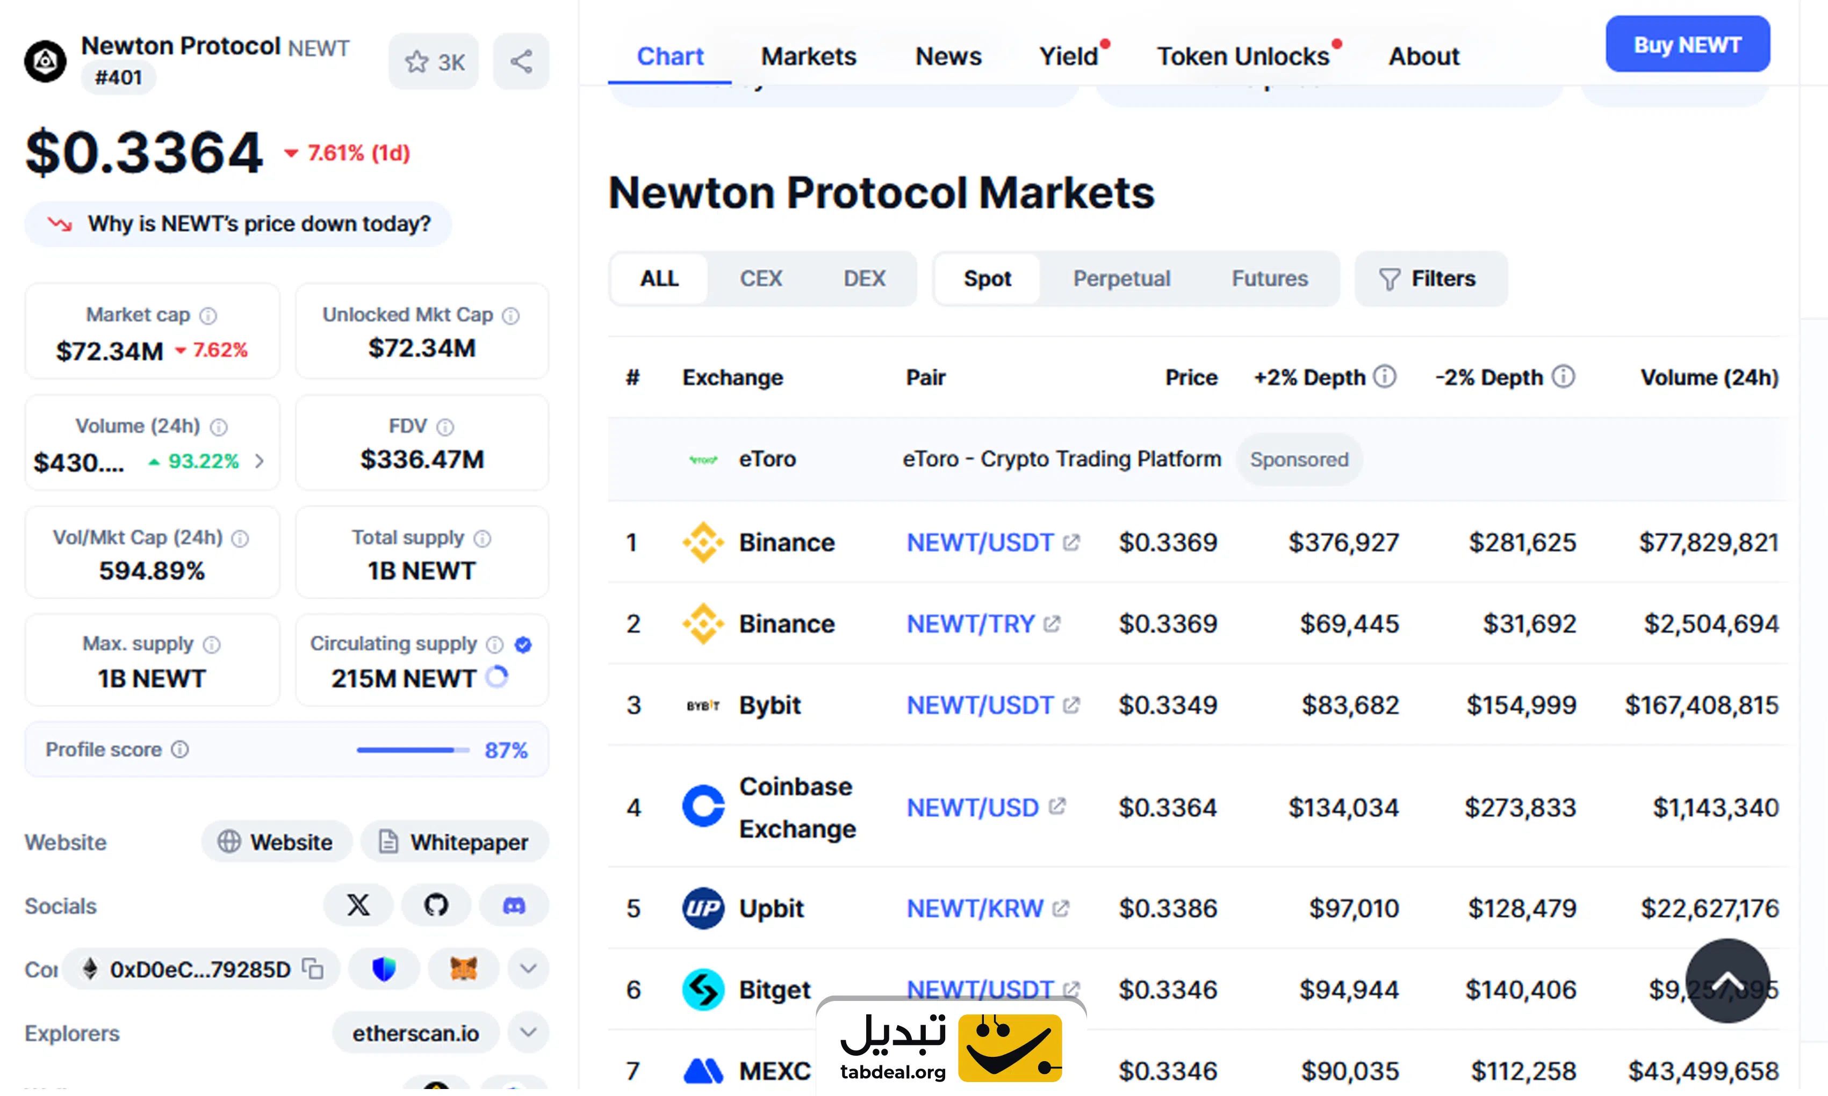Click the Buy NEWT button
1828x1096 pixels.
pos(1688,45)
